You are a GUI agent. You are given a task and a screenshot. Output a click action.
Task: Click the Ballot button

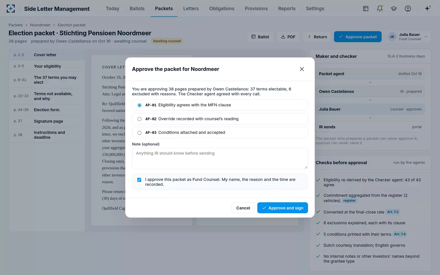260,37
